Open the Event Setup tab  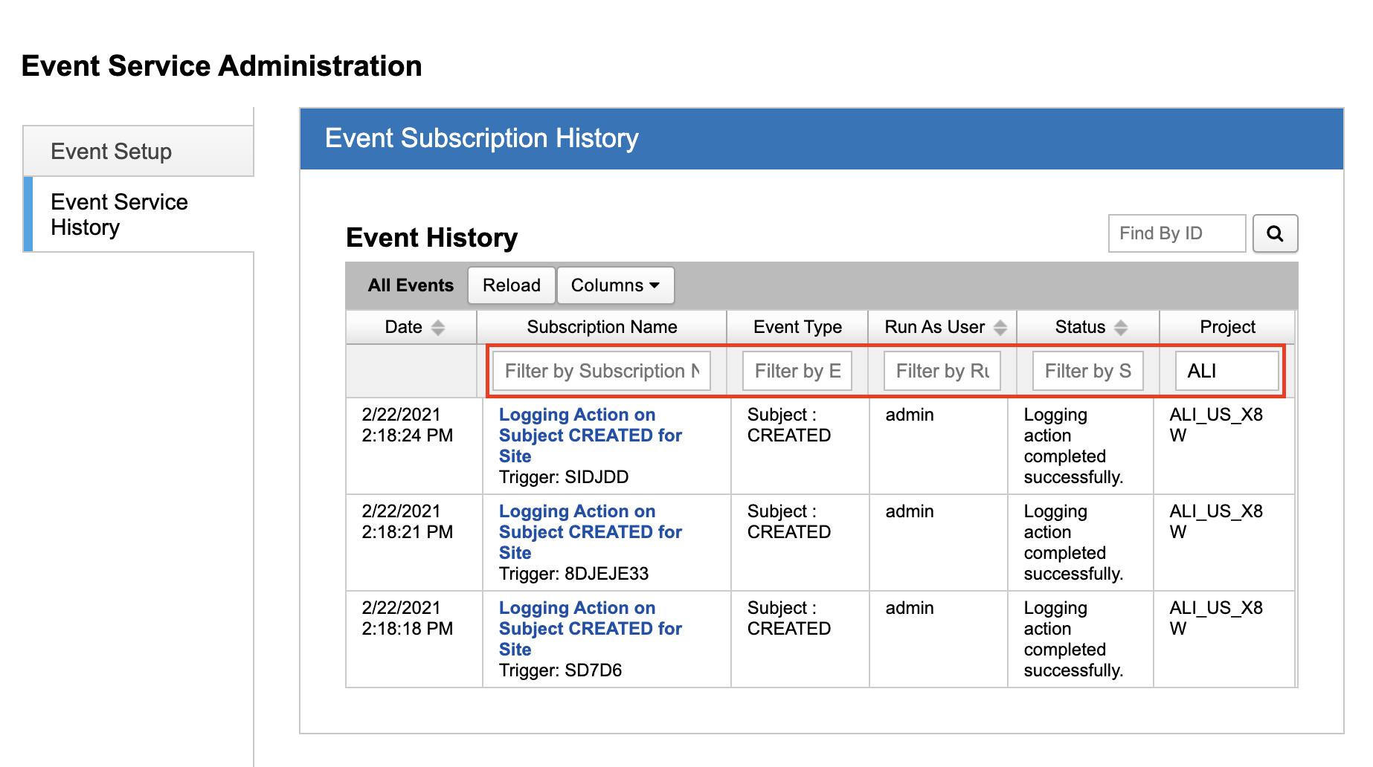click(112, 152)
